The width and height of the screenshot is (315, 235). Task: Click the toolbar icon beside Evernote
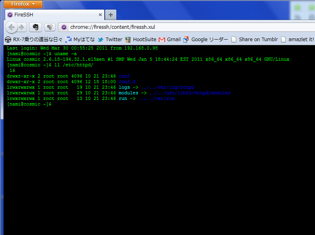(50, 27)
